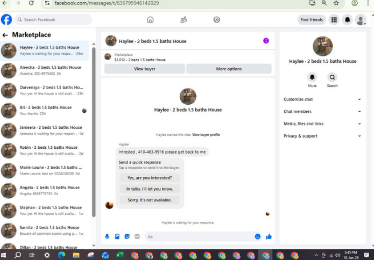Record a voice clip with microphone icon

pyautogui.click(x=107, y=236)
